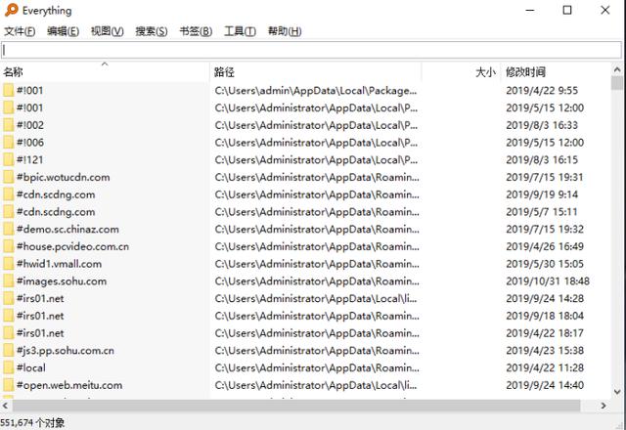Select the #demo.sc.chinaz.com entry

(x=67, y=230)
